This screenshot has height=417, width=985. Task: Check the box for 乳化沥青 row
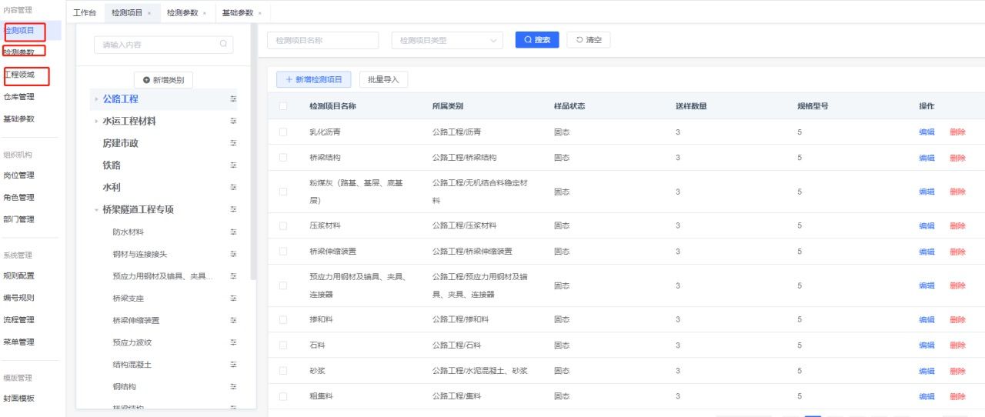(283, 132)
